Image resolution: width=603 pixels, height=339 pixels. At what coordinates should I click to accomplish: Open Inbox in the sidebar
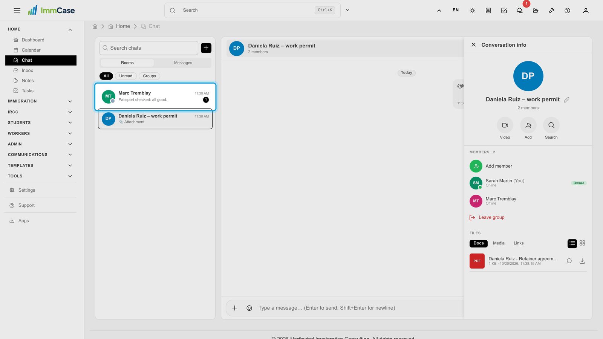pyautogui.click(x=41, y=70)
